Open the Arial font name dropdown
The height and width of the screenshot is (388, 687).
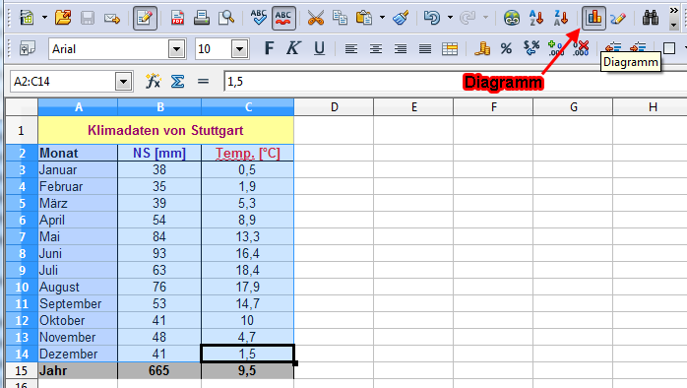point(176,48)
